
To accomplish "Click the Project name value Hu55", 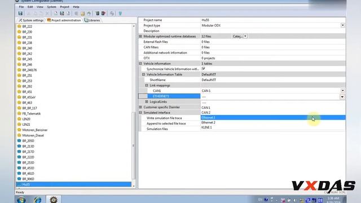I will (205, 20).
